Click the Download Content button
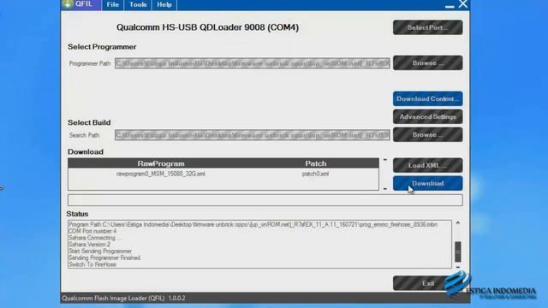Viewport: 548px width, 308px height. (427, 99)
